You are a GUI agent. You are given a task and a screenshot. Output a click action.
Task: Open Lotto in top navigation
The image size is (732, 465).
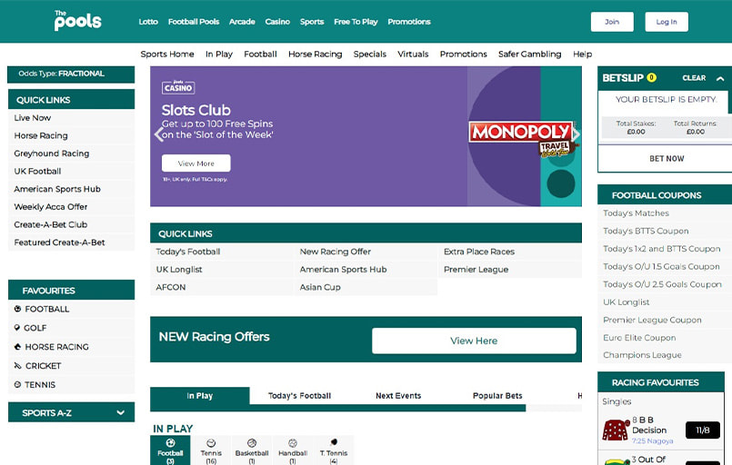pos(148,22)
